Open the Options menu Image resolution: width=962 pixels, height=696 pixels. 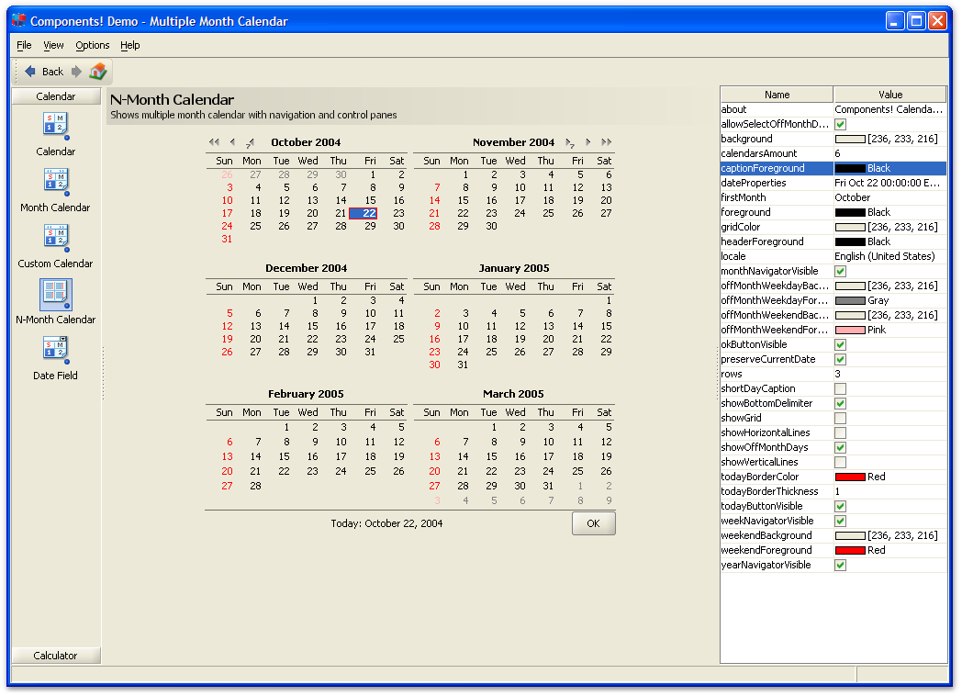pyautogui.click(x=92, y=45)
